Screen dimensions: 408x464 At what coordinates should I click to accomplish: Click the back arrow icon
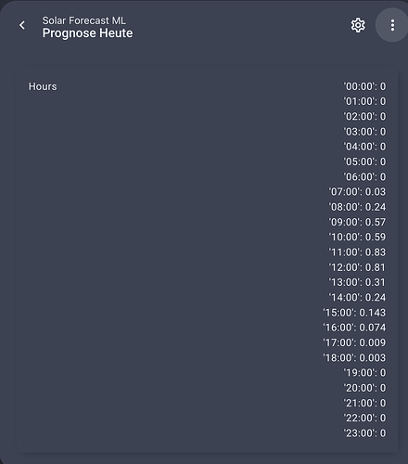coord(22,25)
